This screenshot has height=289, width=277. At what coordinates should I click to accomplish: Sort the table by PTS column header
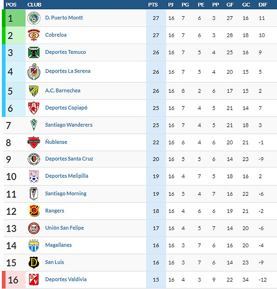coord(153,5)
